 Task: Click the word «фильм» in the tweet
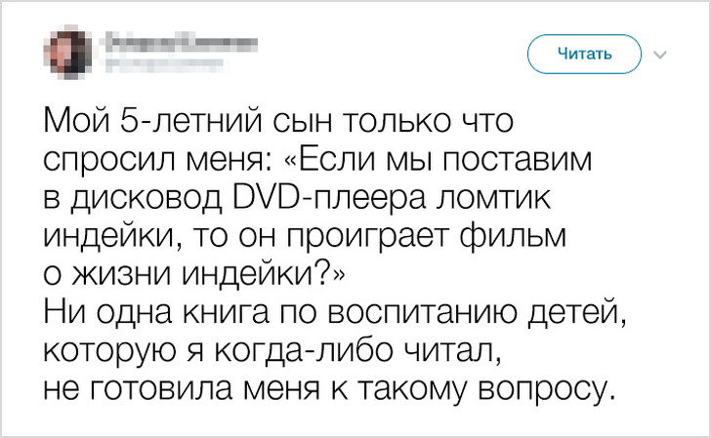pyautogui.click(x=518, y=237)
